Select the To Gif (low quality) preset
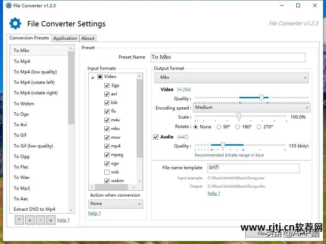This screenshot has width=326, height=244. (39, 146)
